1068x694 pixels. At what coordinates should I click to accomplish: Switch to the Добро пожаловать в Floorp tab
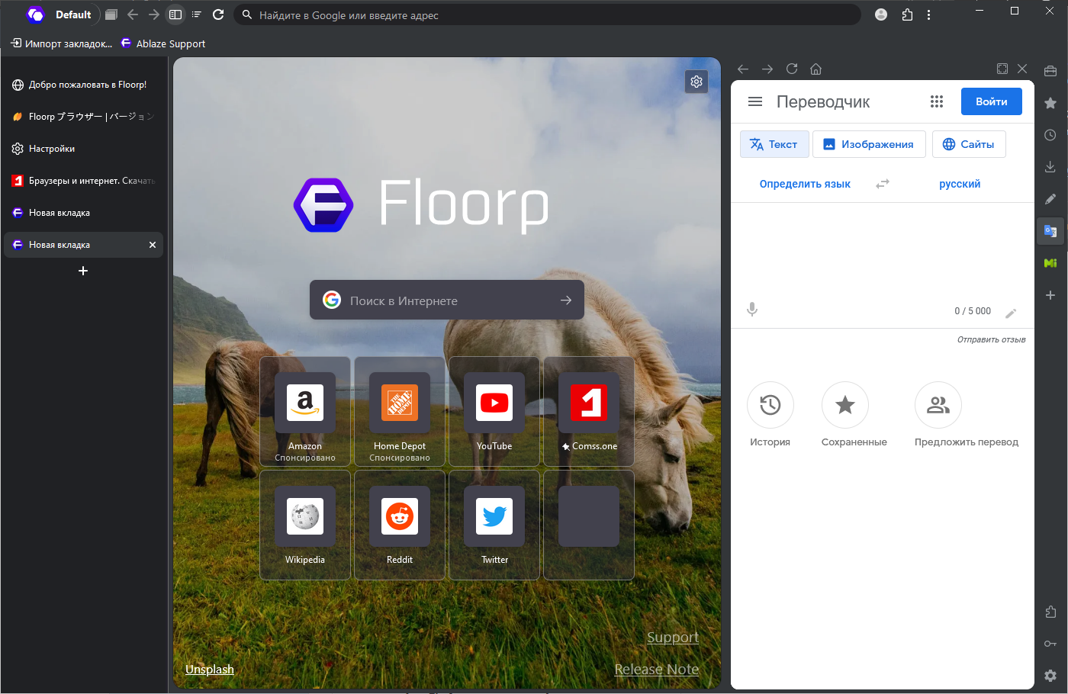pyautogui.click(x=84, y=85)
